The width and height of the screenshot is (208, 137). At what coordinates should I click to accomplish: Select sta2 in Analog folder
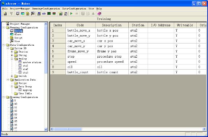[25, 69]
